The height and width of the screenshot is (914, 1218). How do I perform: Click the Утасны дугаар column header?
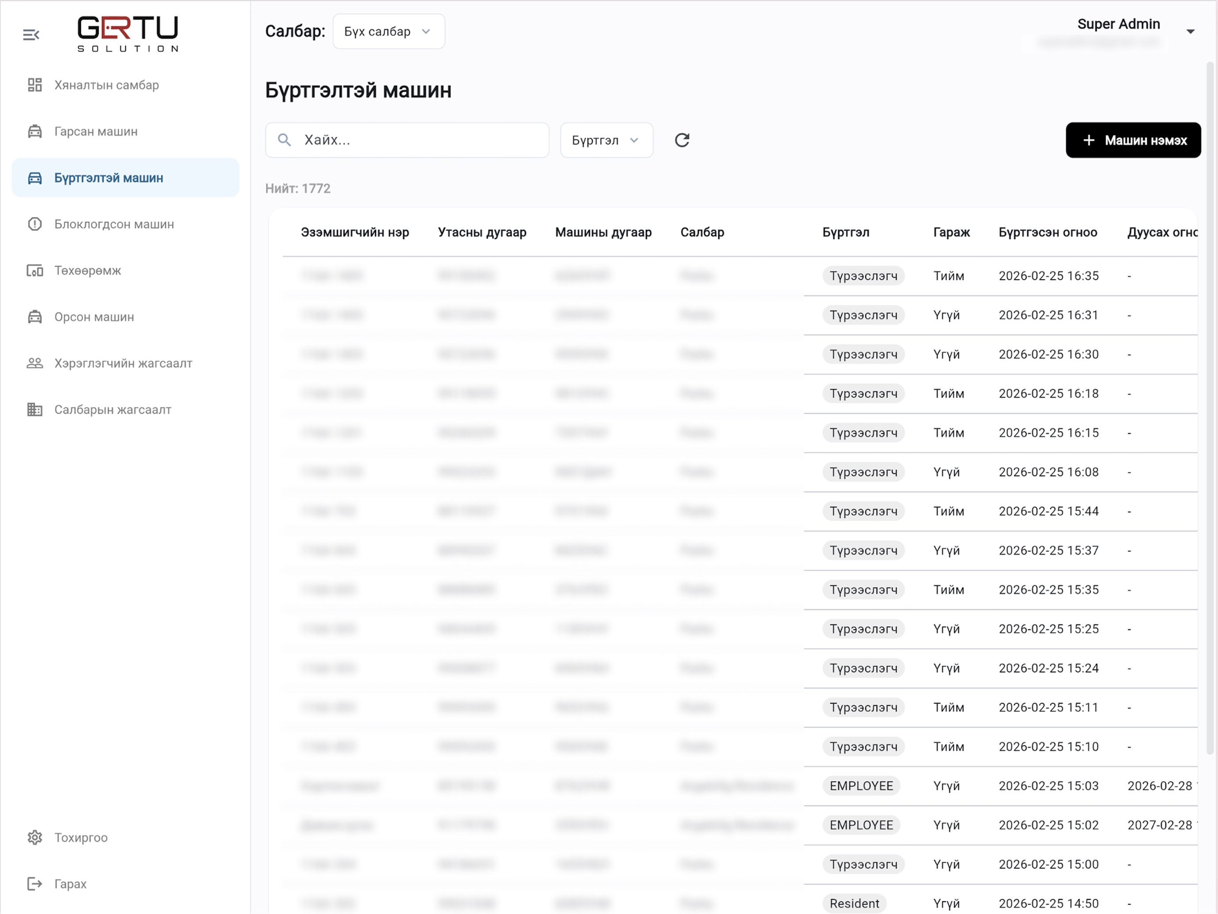[482, 232]
